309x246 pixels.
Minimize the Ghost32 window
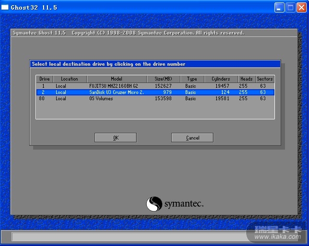[279, 7]
